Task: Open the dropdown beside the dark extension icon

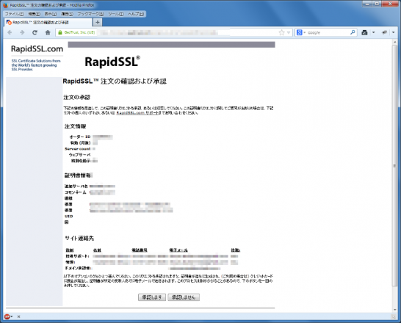Action: pos(373,33)
